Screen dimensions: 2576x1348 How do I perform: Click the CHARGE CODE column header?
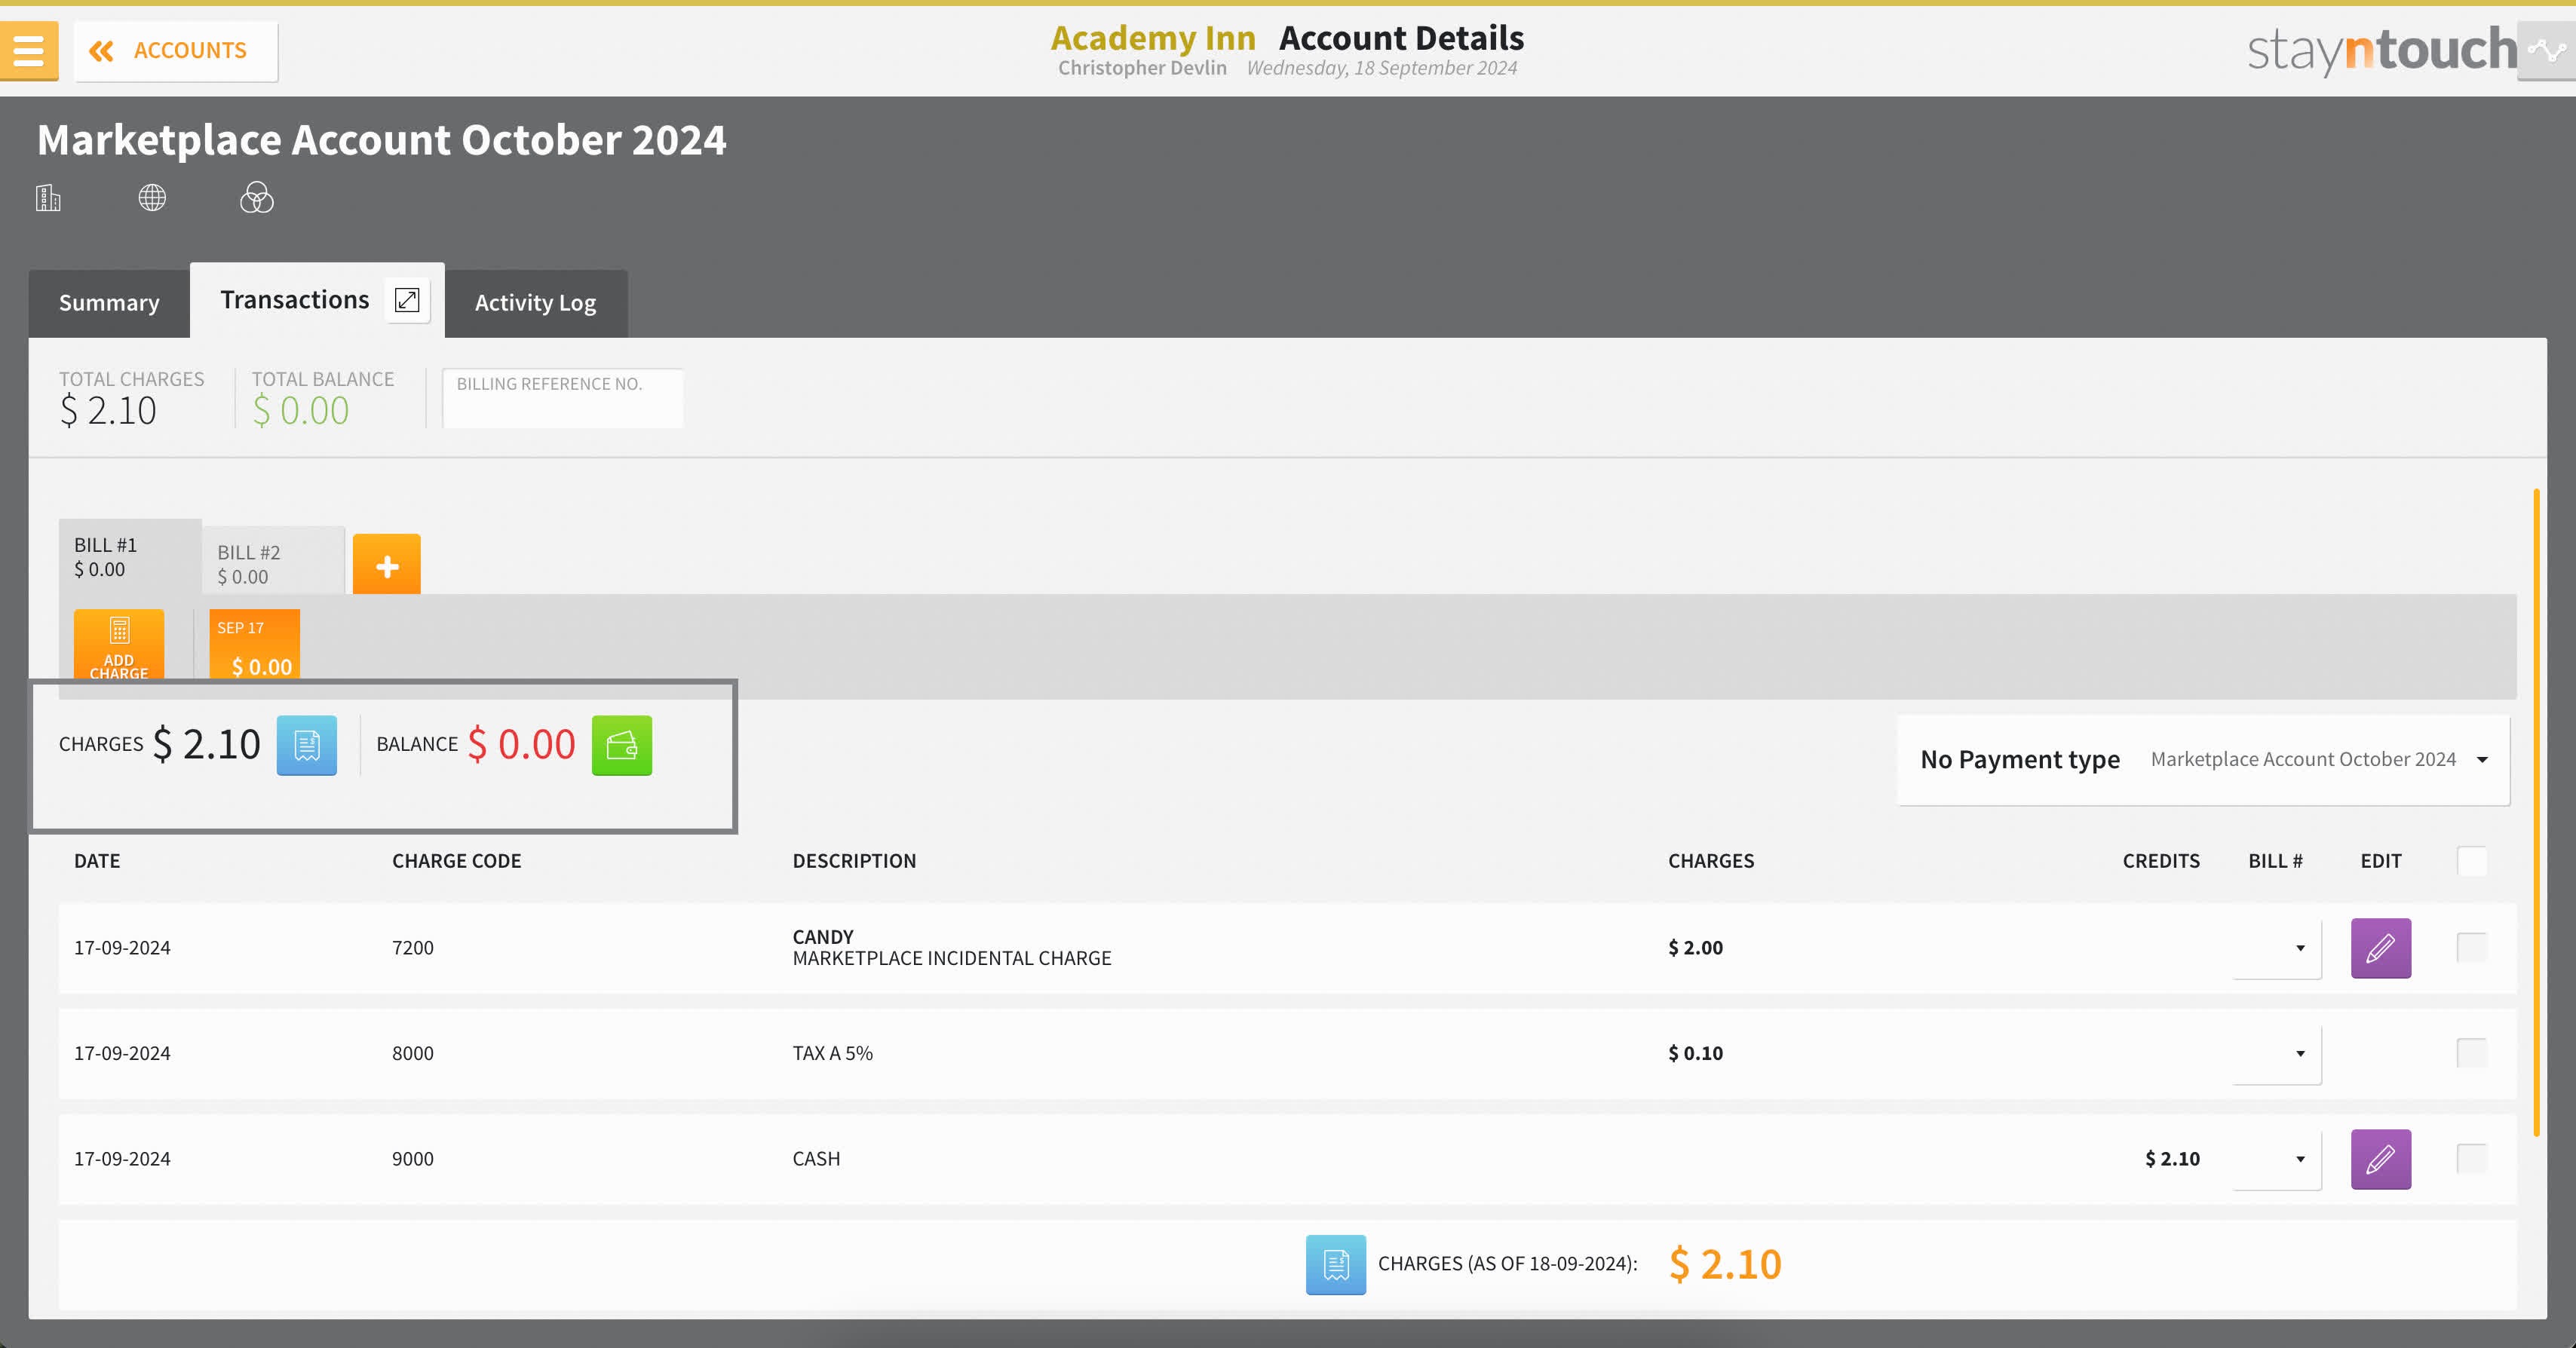point(456,861)
